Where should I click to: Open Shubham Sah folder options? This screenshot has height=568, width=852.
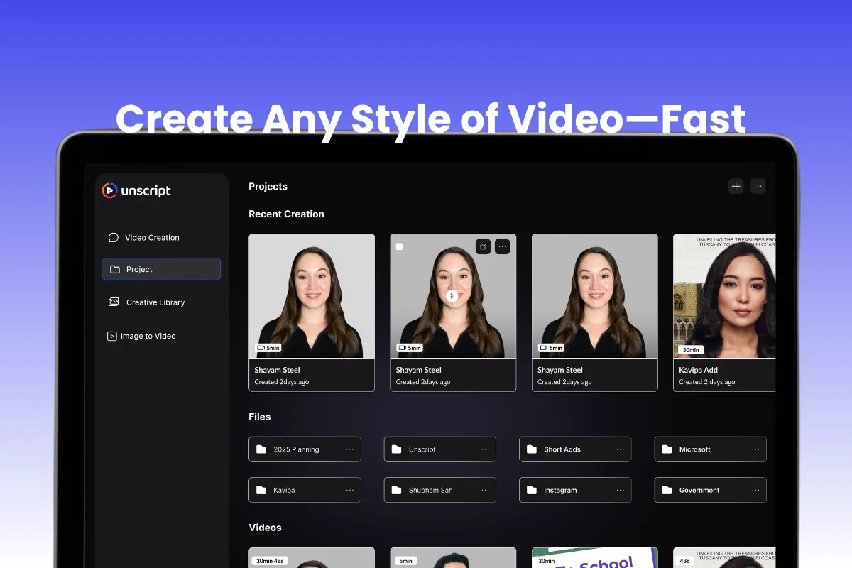click(x=485, y=490)
